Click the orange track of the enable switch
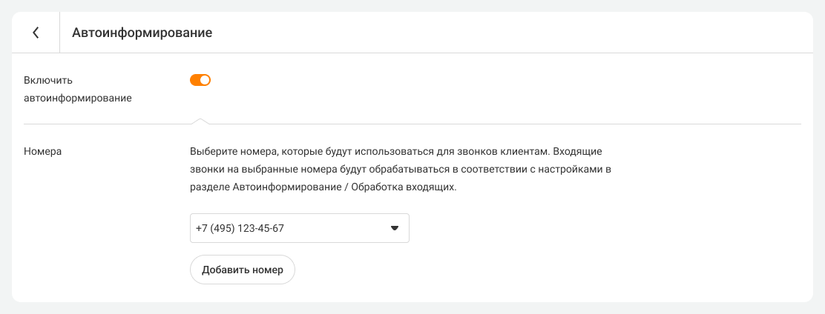This screenshot has height=314, width=825. coord(196,80)
